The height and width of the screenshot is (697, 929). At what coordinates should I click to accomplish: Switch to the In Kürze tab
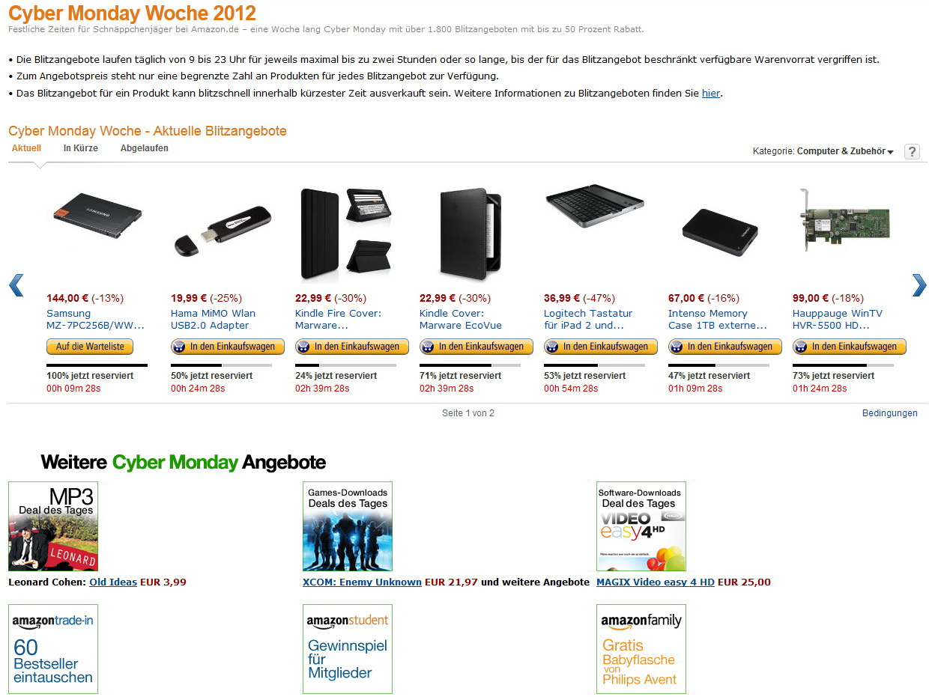pos(81,148)
